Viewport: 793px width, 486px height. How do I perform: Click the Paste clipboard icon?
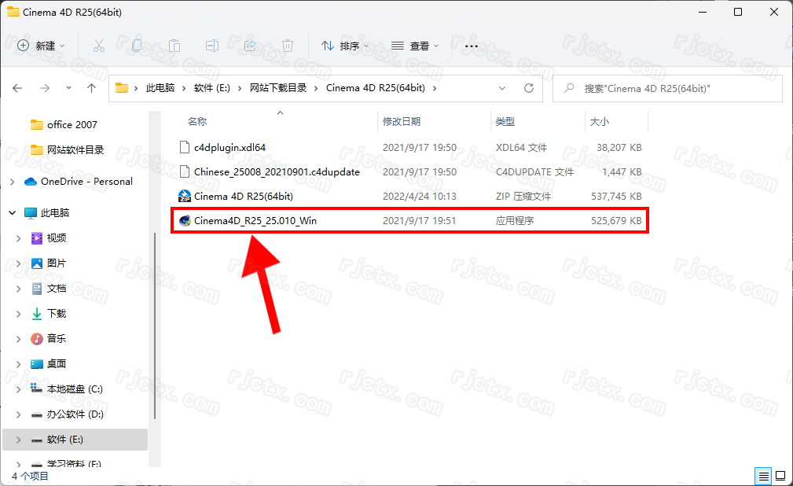(x=174, y=46)
